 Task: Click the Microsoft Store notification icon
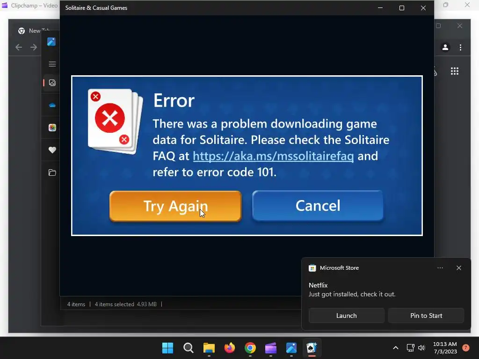pyautogui.click(x=312, y=268)
